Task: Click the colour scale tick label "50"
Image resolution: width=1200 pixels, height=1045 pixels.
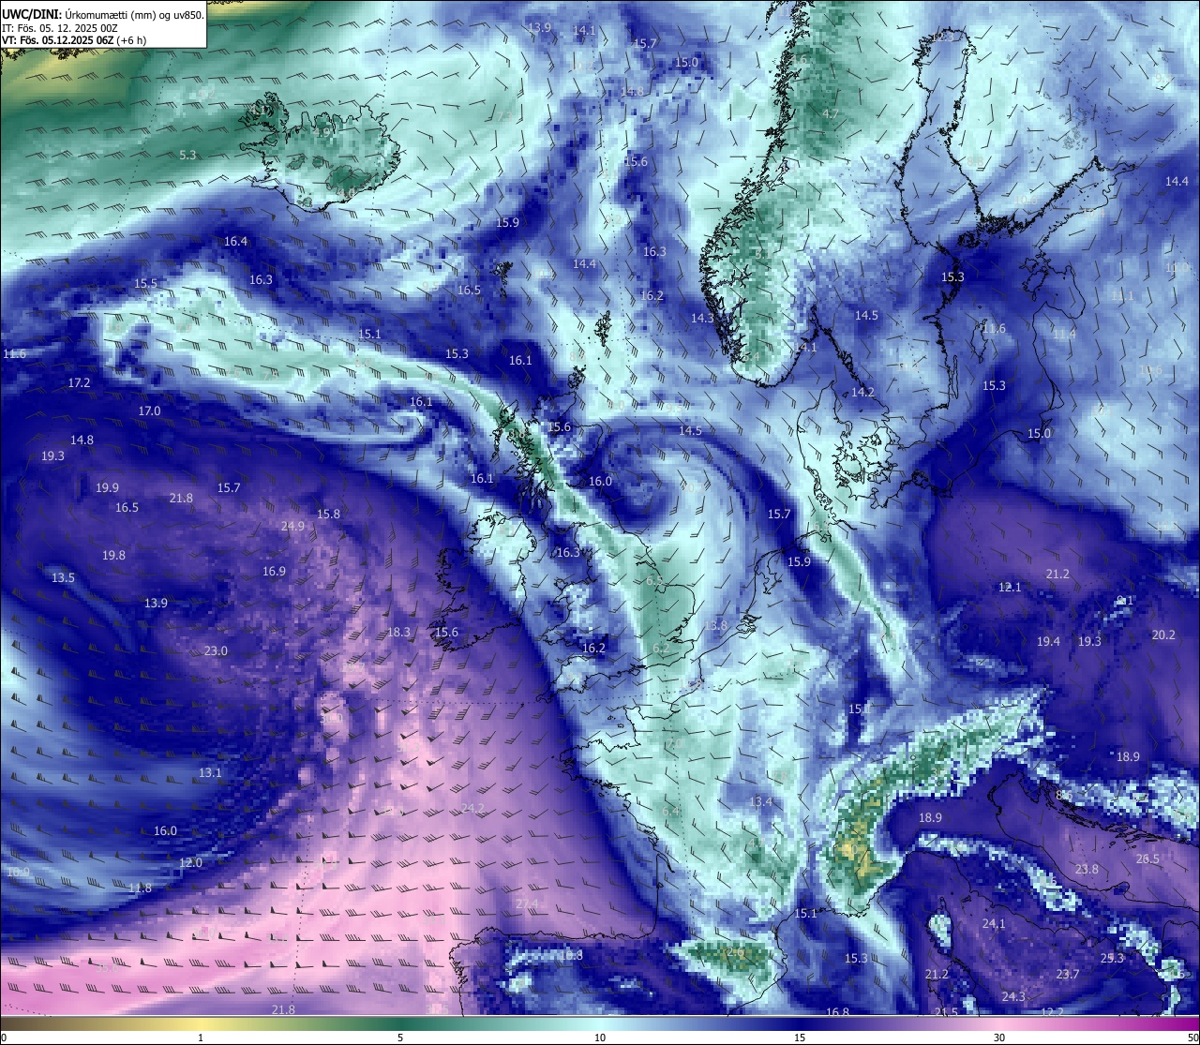Action: tap(1192, 1038)
